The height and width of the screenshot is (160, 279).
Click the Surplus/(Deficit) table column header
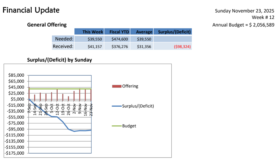point(174,32)
